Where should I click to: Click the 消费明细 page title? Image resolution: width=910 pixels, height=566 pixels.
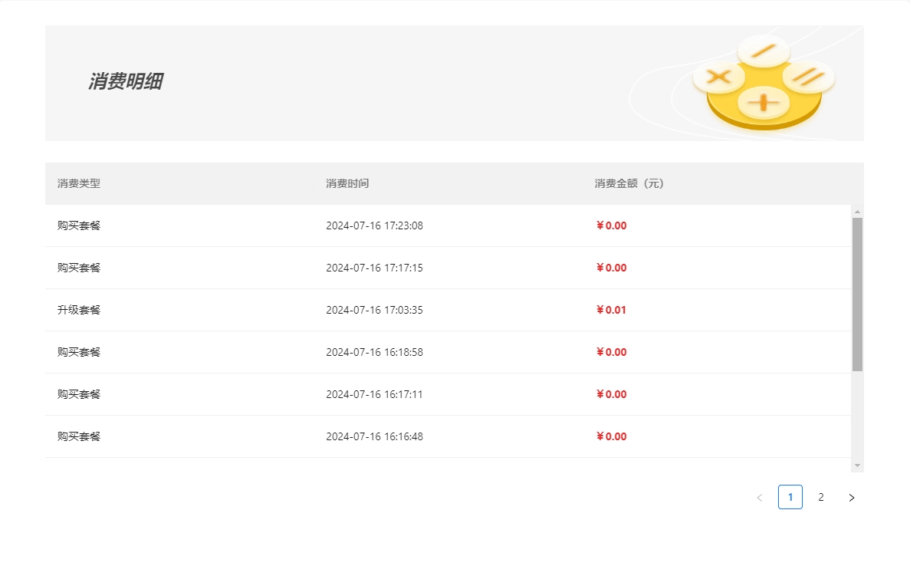pos(125,82)
